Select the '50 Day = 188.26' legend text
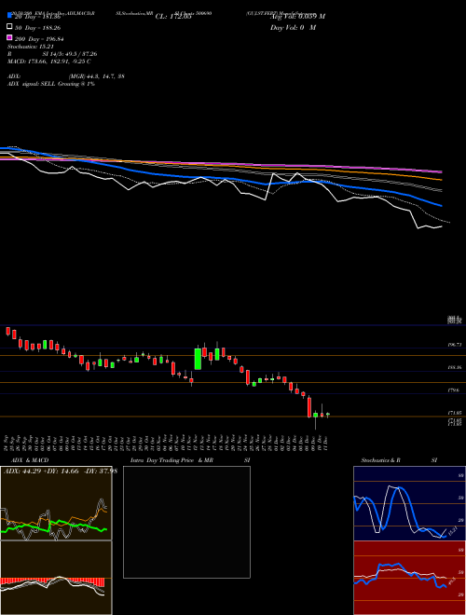This screenshot has width=466, height=615. (37, 28)
